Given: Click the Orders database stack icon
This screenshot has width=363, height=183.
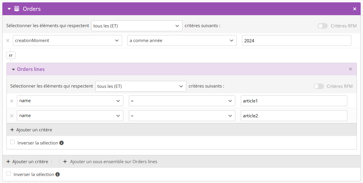Looking at the screenshot, I should tap(17, 9).
